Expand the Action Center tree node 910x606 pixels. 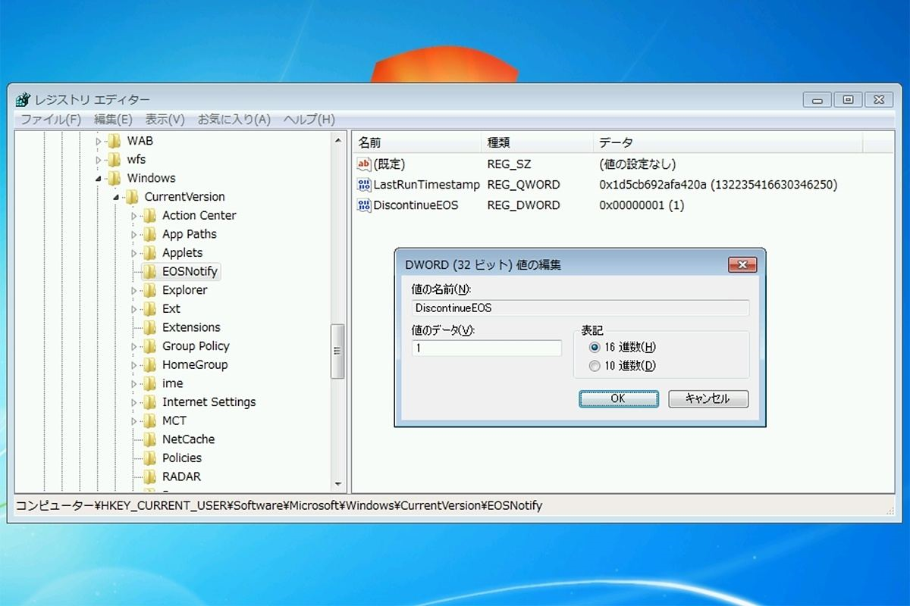pos(133,216)
